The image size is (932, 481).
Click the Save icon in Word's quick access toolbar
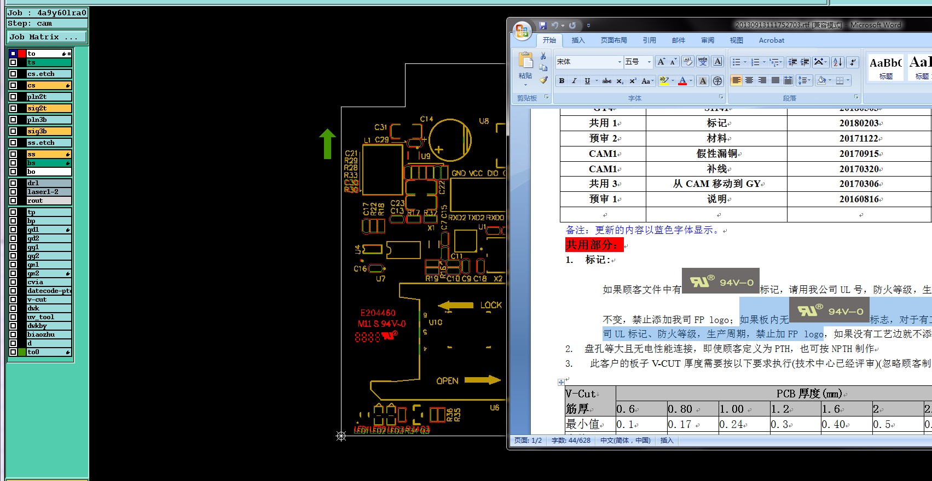click(542, 26)
